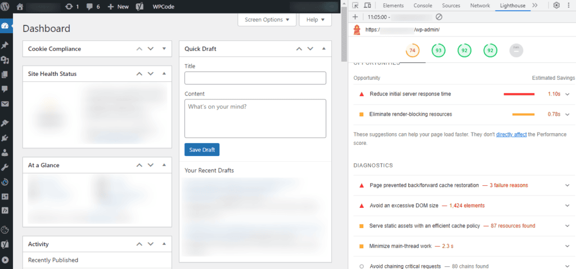Open the Plugins icon in sidebar

click(5, 137)
